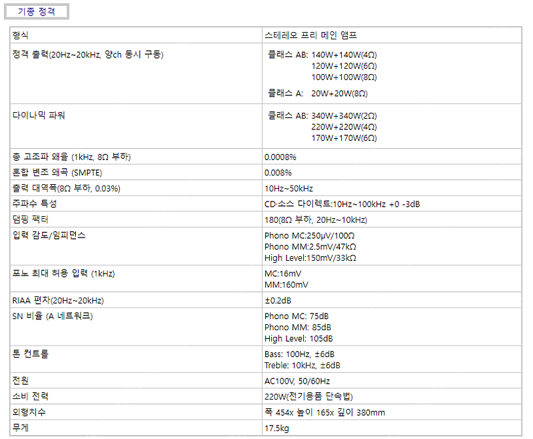Click the 외형치수 label
533x439 pixels.
pyautogui.click(x=29, y=412)
